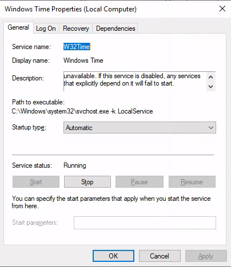The width and height of the screenshot is (231, 267).
Task: Click the Windows Time display name text
Action: (83, 60)
